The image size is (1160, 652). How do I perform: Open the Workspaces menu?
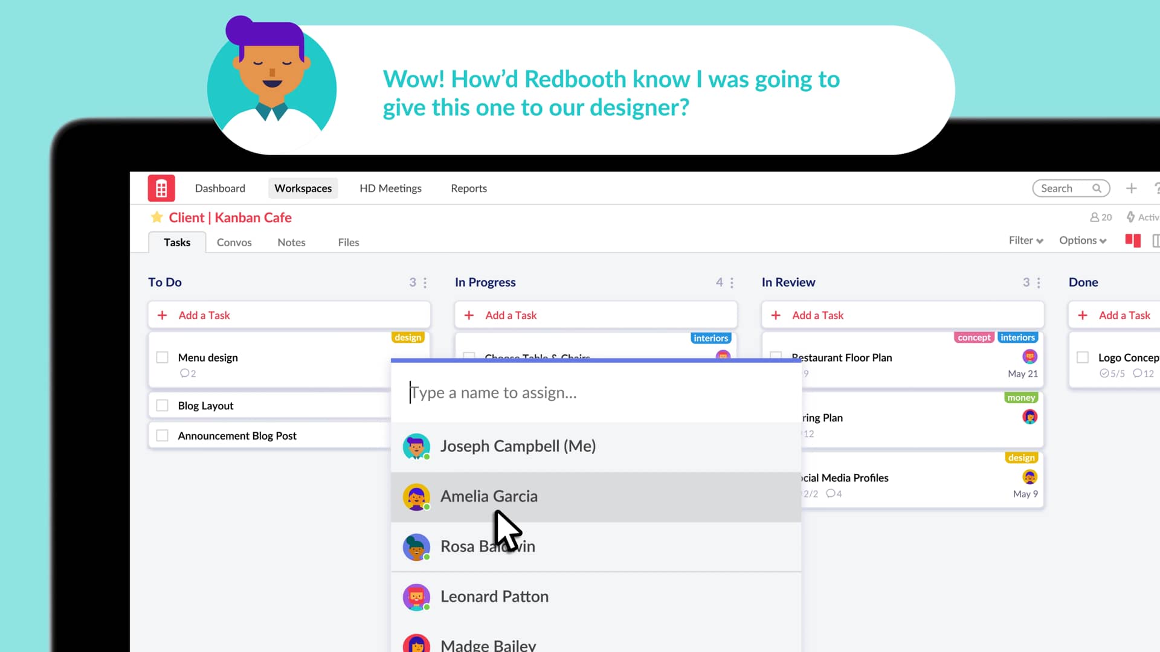tap(303, 188)
